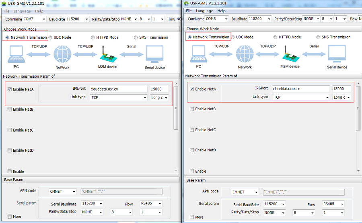Check Enable NetD in left window

point(10,151)
